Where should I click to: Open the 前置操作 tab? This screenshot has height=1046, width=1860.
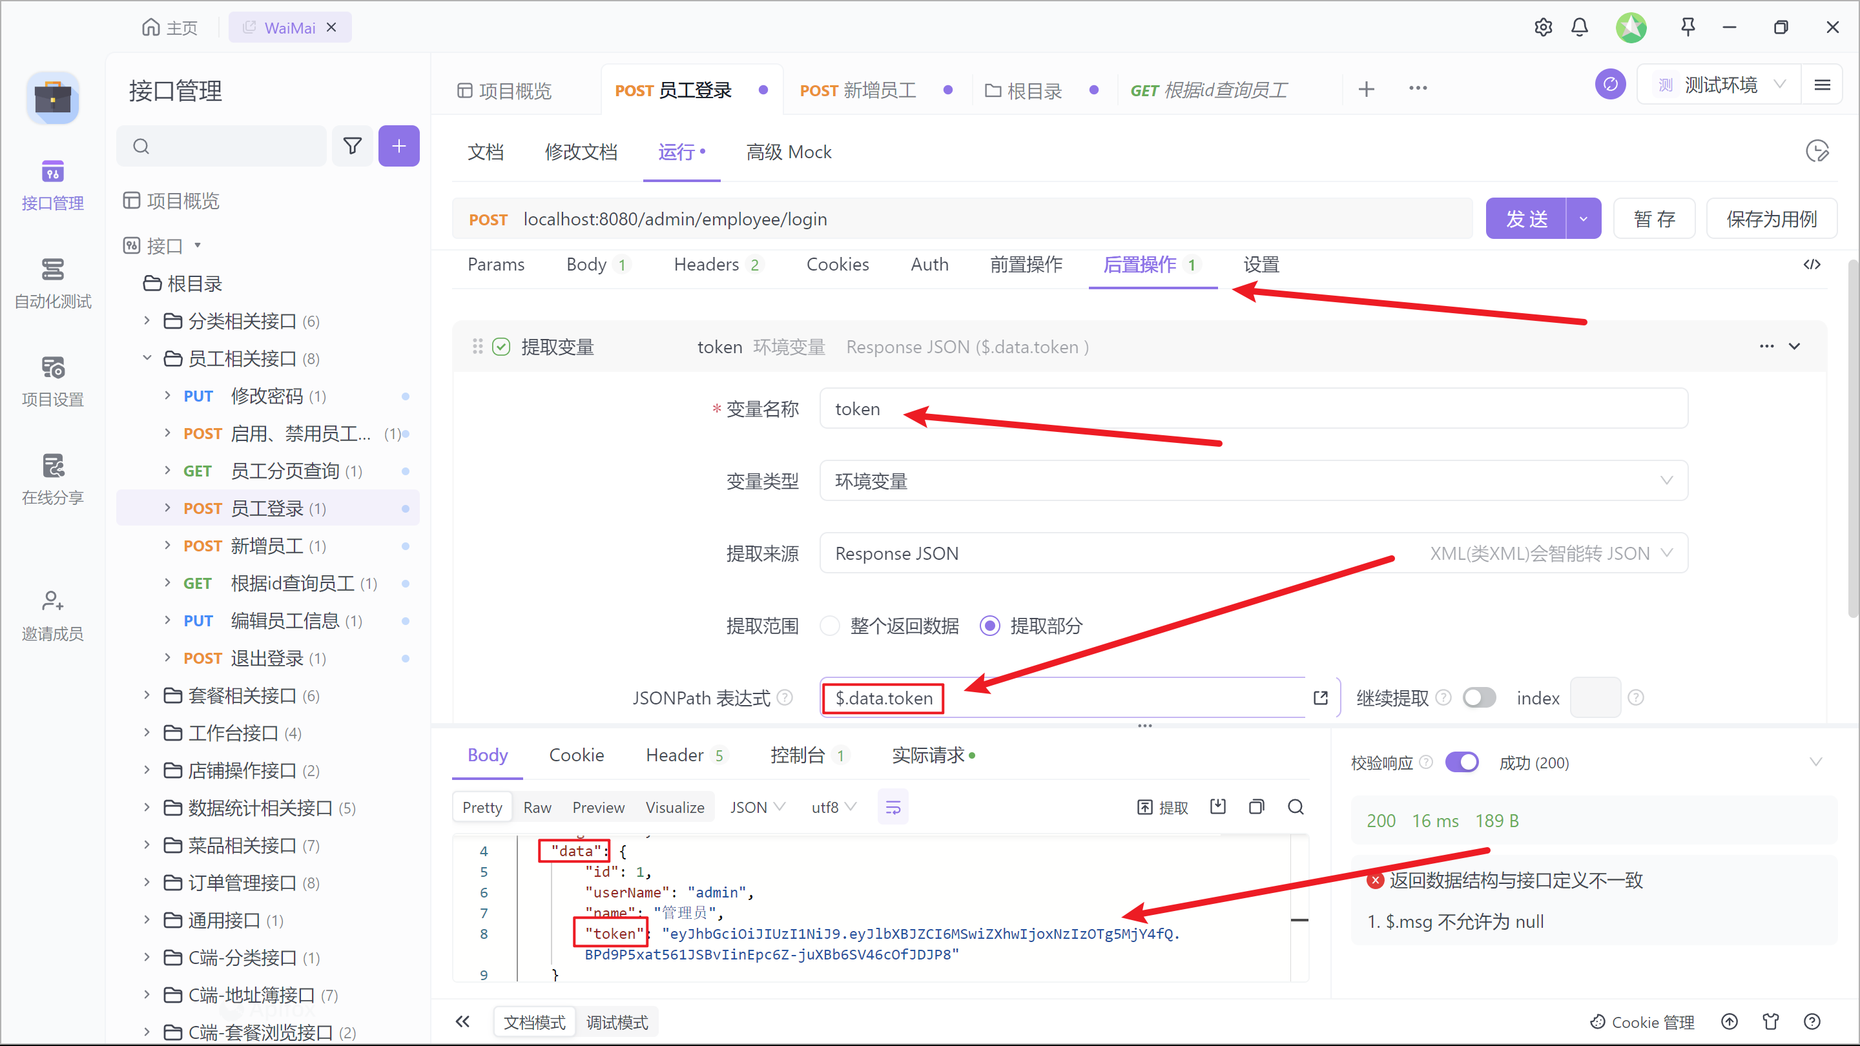1026,264
